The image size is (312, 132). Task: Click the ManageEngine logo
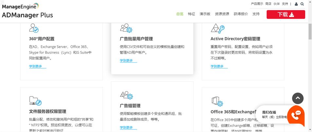point(20,6)
